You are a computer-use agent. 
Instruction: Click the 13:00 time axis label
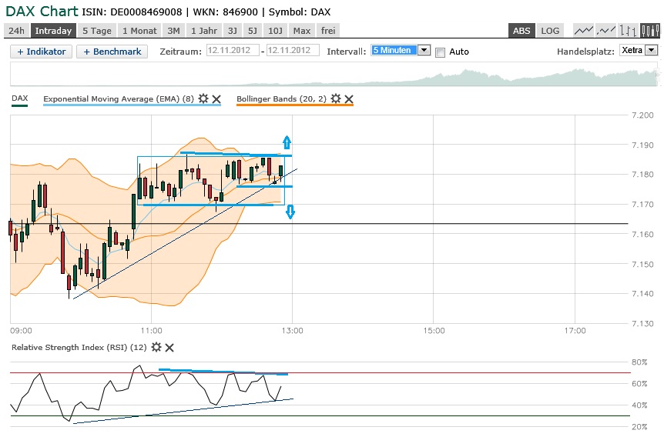pos(292,331)
